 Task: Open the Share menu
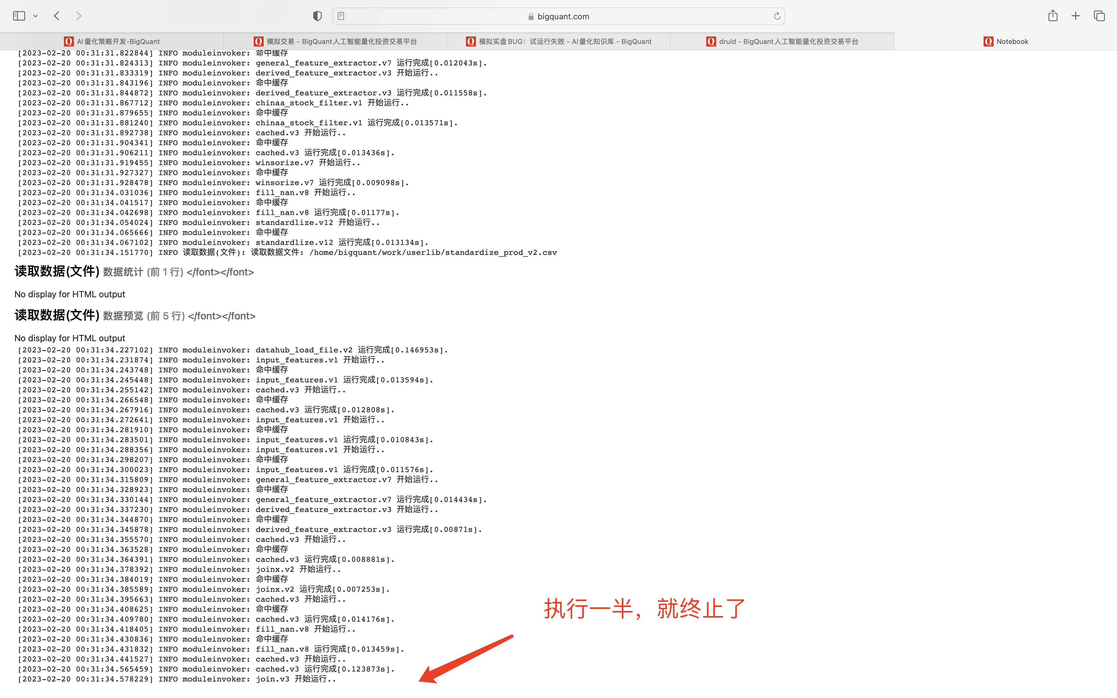1053,16
